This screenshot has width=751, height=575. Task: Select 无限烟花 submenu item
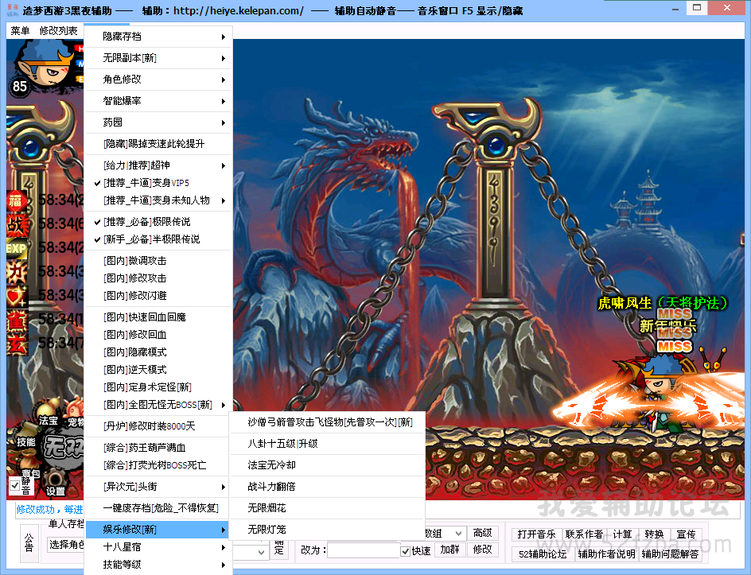[x=328, y=508]
